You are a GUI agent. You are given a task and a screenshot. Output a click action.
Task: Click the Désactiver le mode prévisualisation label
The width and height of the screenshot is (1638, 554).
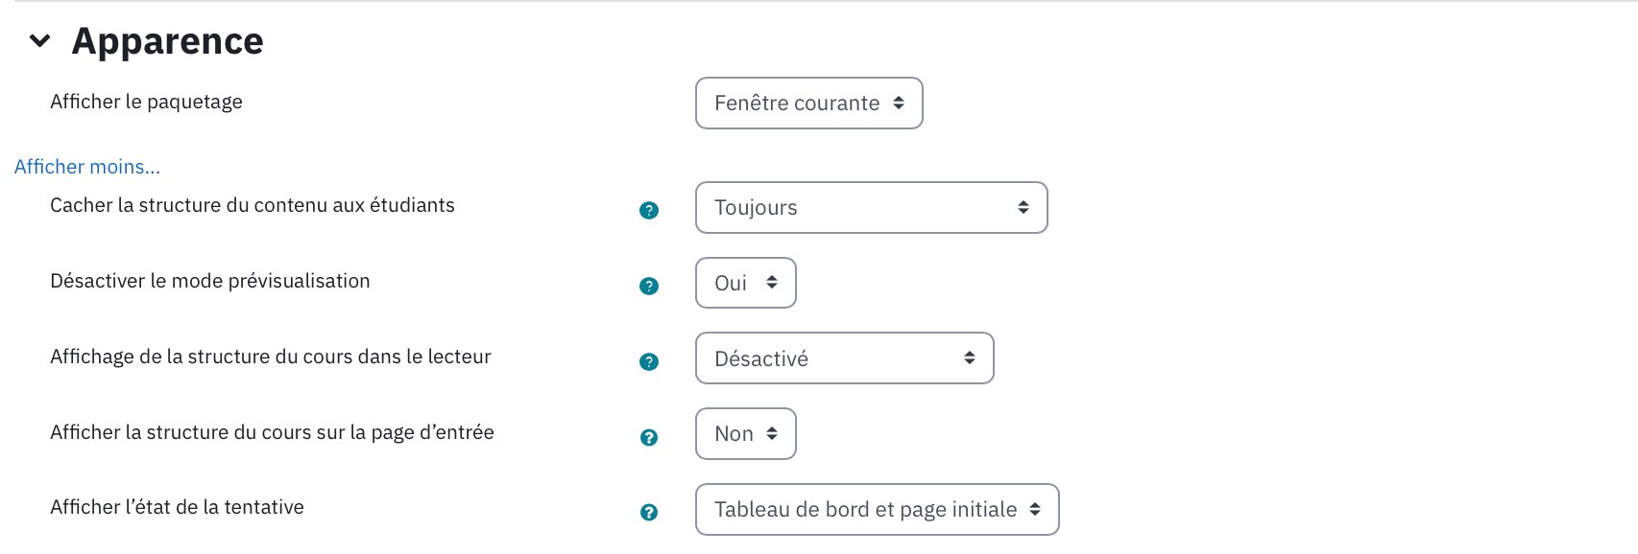tap(209, 281)
